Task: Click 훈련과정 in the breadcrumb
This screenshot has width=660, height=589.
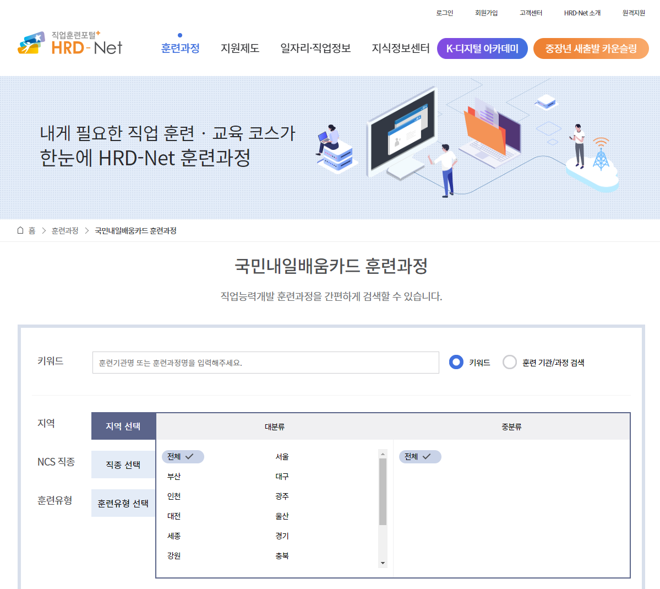Action: coord(65,230)
